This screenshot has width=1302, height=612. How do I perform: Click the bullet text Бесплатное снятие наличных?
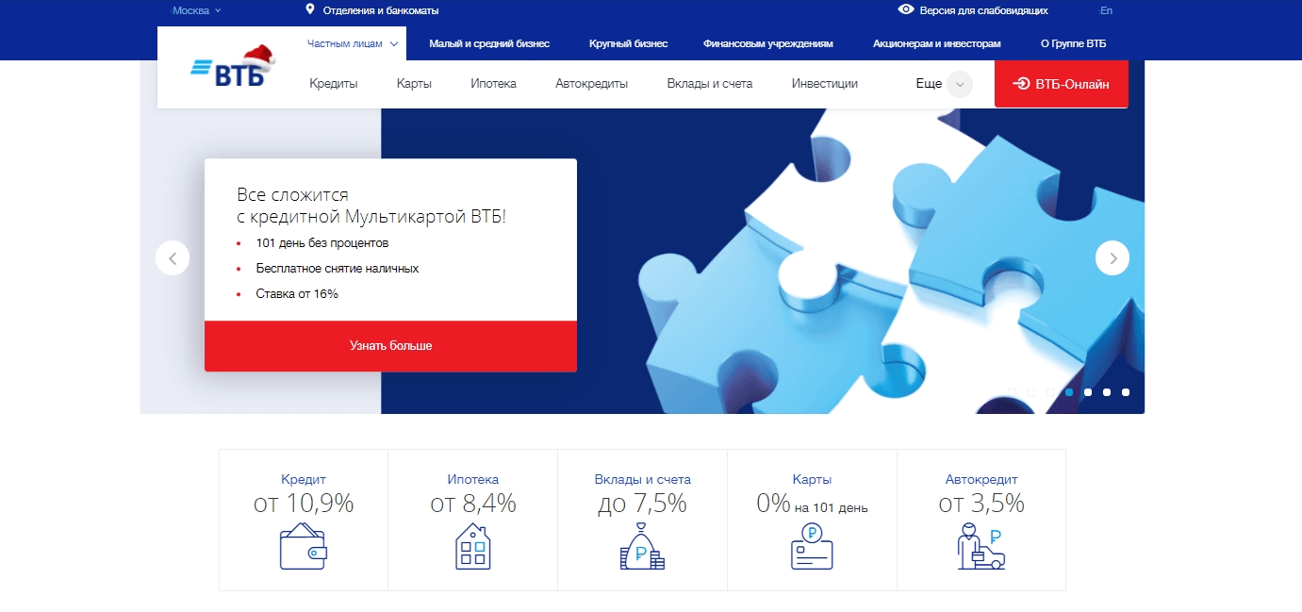click(x=338, y=269)
